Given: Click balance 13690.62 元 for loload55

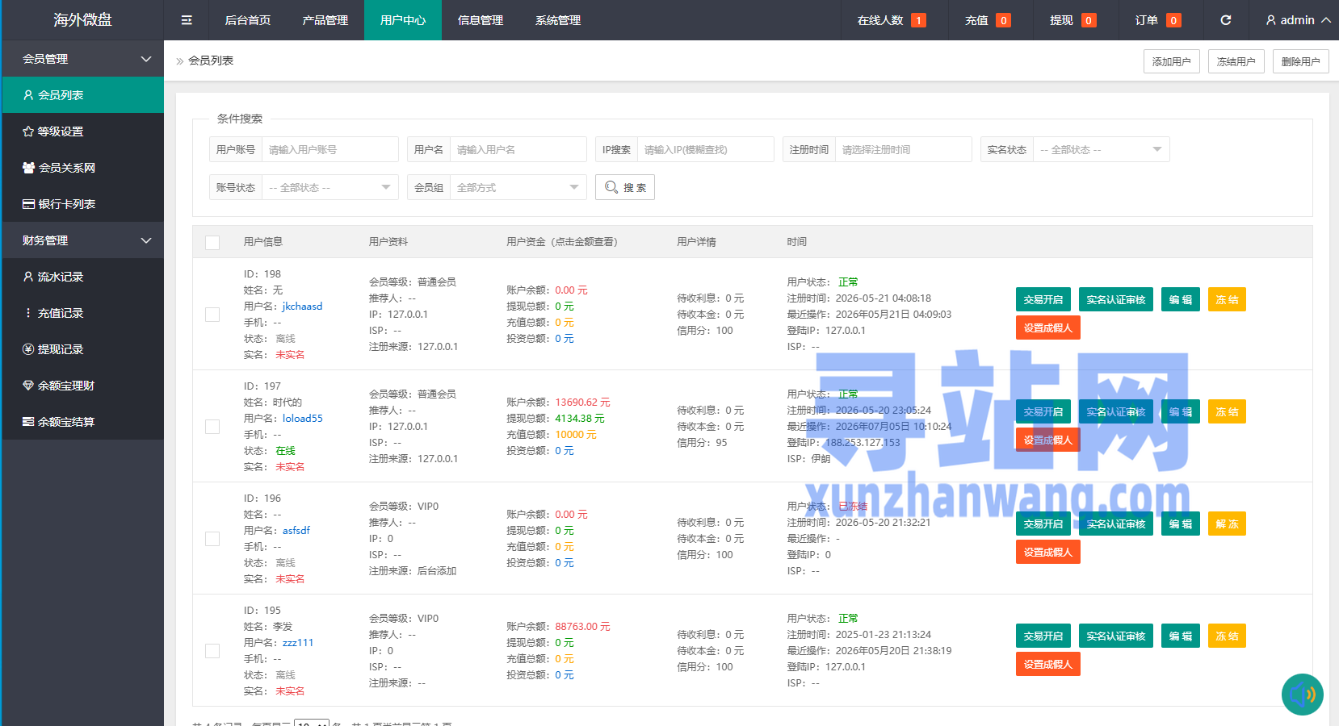Looking at the screenshot, I should click(x=582, y=403).
